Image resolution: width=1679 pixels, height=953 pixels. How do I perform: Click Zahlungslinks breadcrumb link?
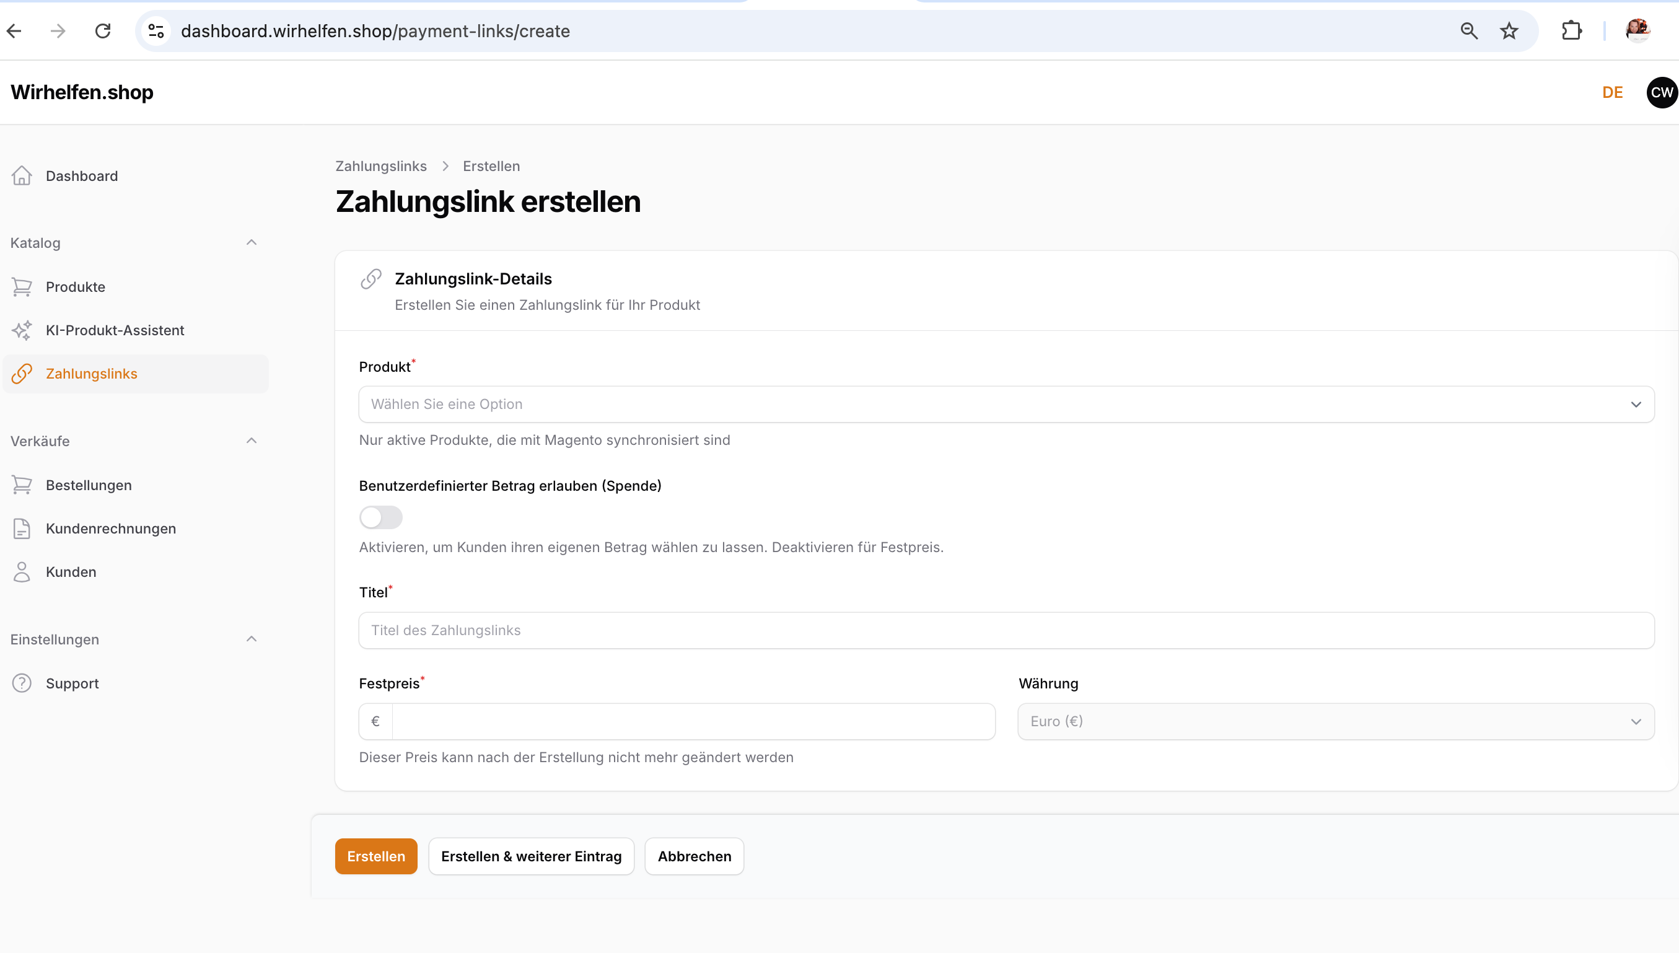click(381, 166)
